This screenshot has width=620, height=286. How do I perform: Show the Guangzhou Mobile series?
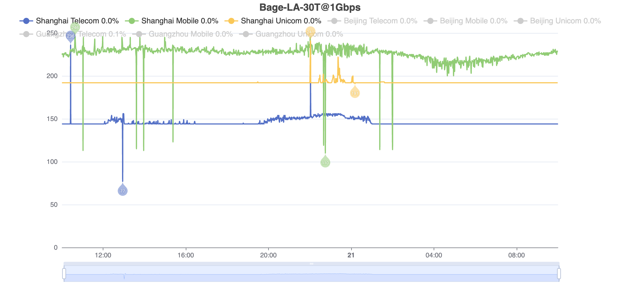(x=182, y=34)
